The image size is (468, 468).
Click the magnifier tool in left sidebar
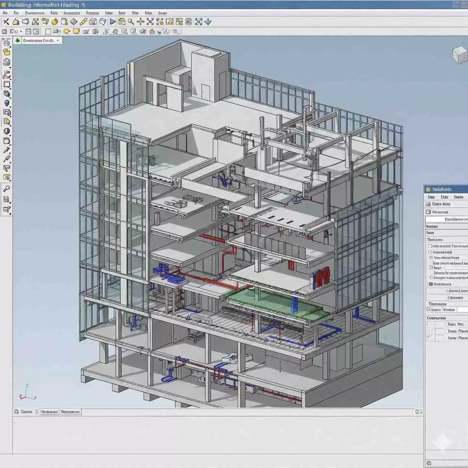click(x=7, y=189)
